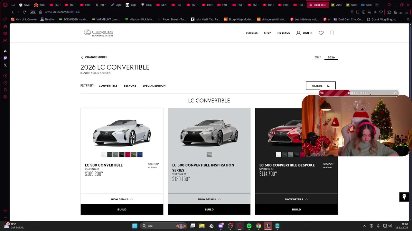Select blue swatch for LC 500 Convertible

coord(140,155)
